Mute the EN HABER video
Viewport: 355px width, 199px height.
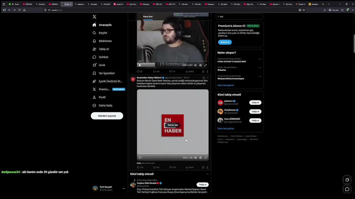(195, 158)
